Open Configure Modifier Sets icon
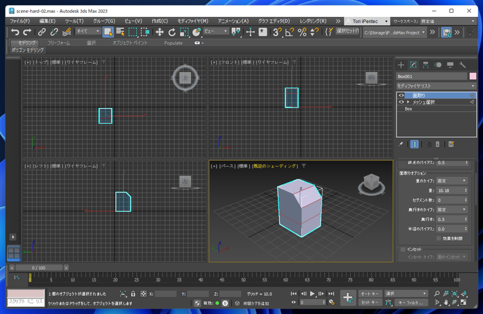Image resolution: width=483 pixels, height=314 pixels. pyautogui.click(x=451, y=144)
